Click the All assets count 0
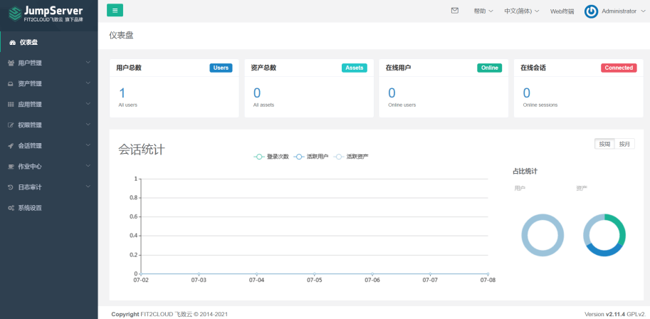 [257, 93]
